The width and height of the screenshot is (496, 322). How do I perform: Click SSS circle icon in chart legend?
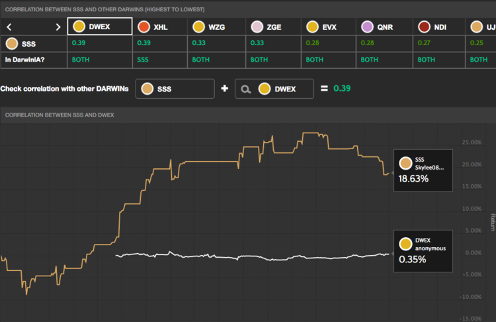405,163
